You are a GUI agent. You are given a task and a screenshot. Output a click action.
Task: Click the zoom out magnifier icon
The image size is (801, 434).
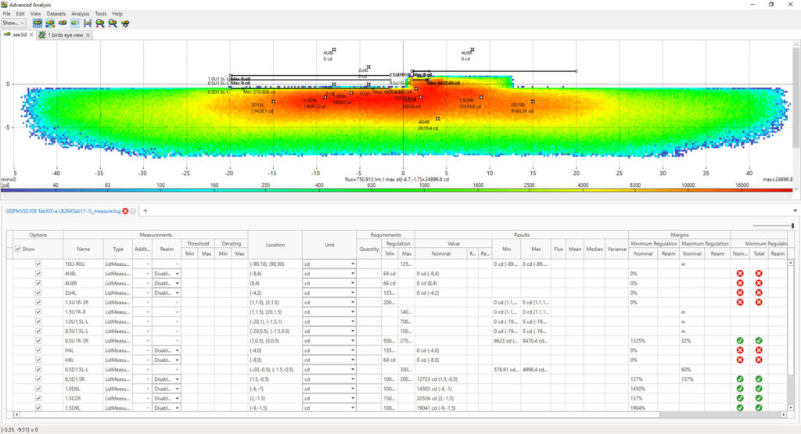[113, 23]
